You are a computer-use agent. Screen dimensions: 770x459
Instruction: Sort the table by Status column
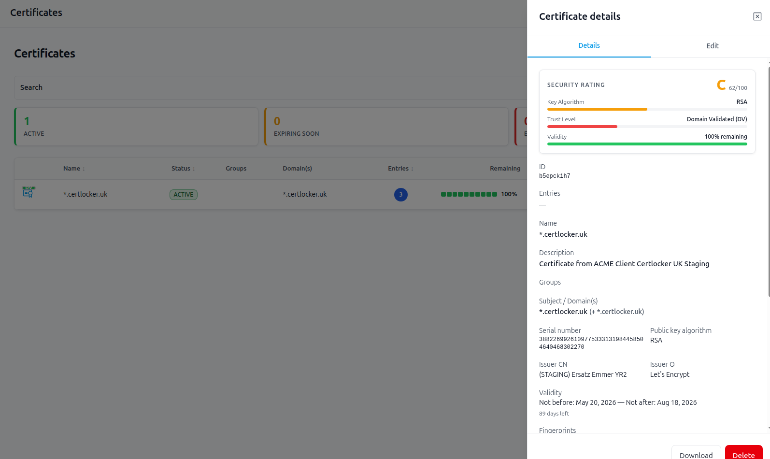[x=183, y=169]
